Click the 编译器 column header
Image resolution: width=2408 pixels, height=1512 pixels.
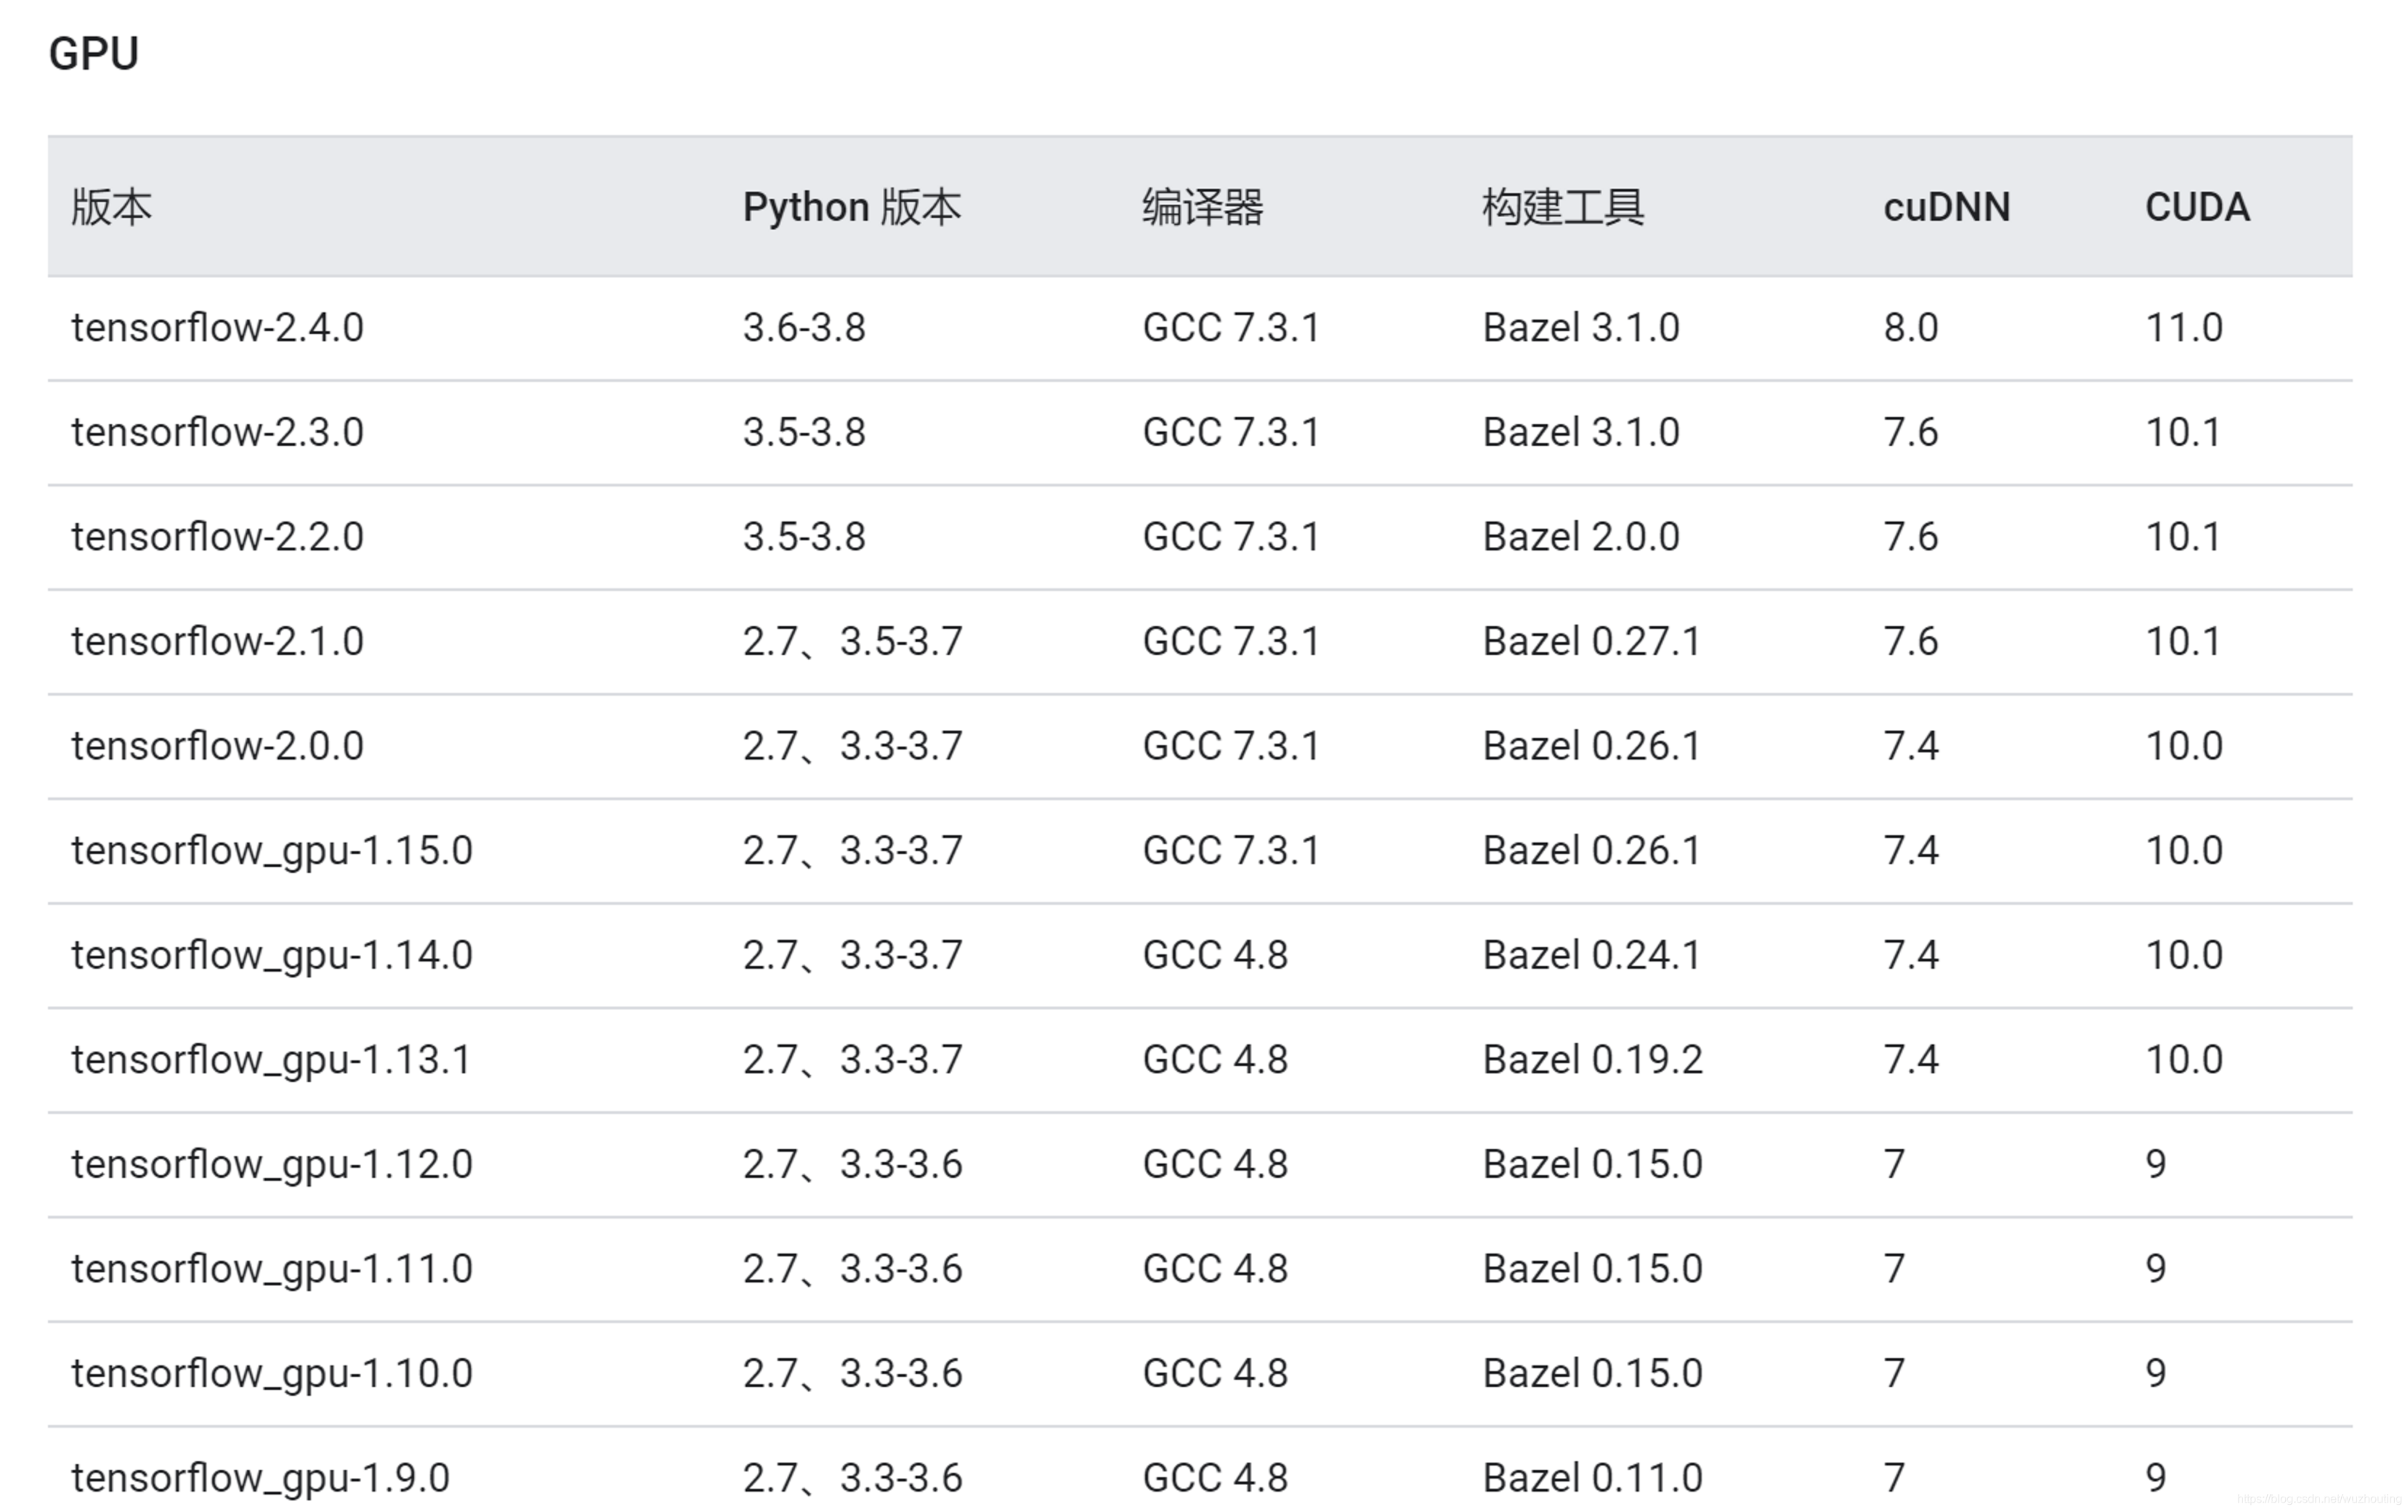[1202, 207]
